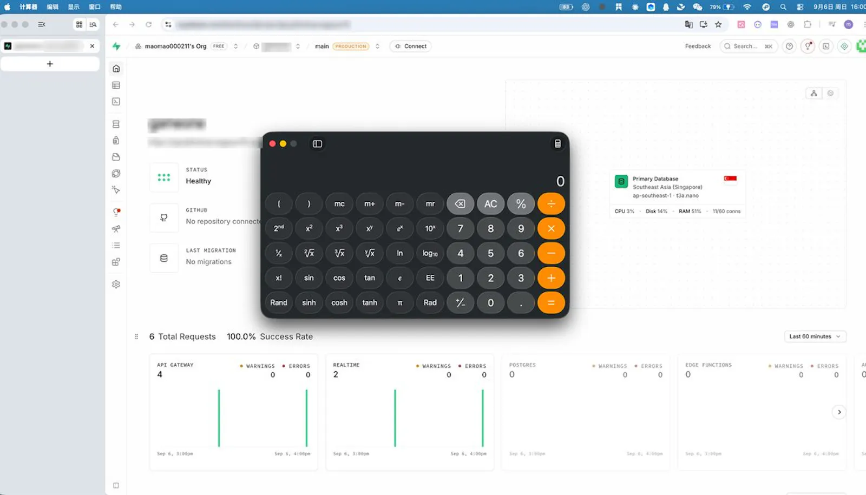Click the π key in Calculator
Image resolution: width=866 pixels, height=495 pixels.
[399, 302]
